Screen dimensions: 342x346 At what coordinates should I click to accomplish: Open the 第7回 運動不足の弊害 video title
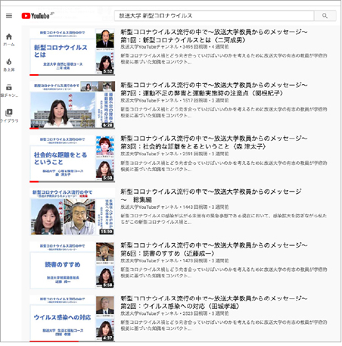(214, 89)
